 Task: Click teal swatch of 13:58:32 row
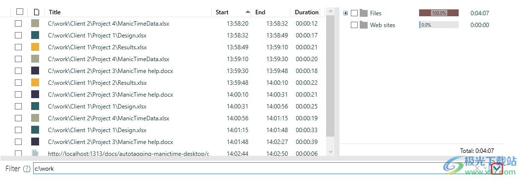click(35, 35)
